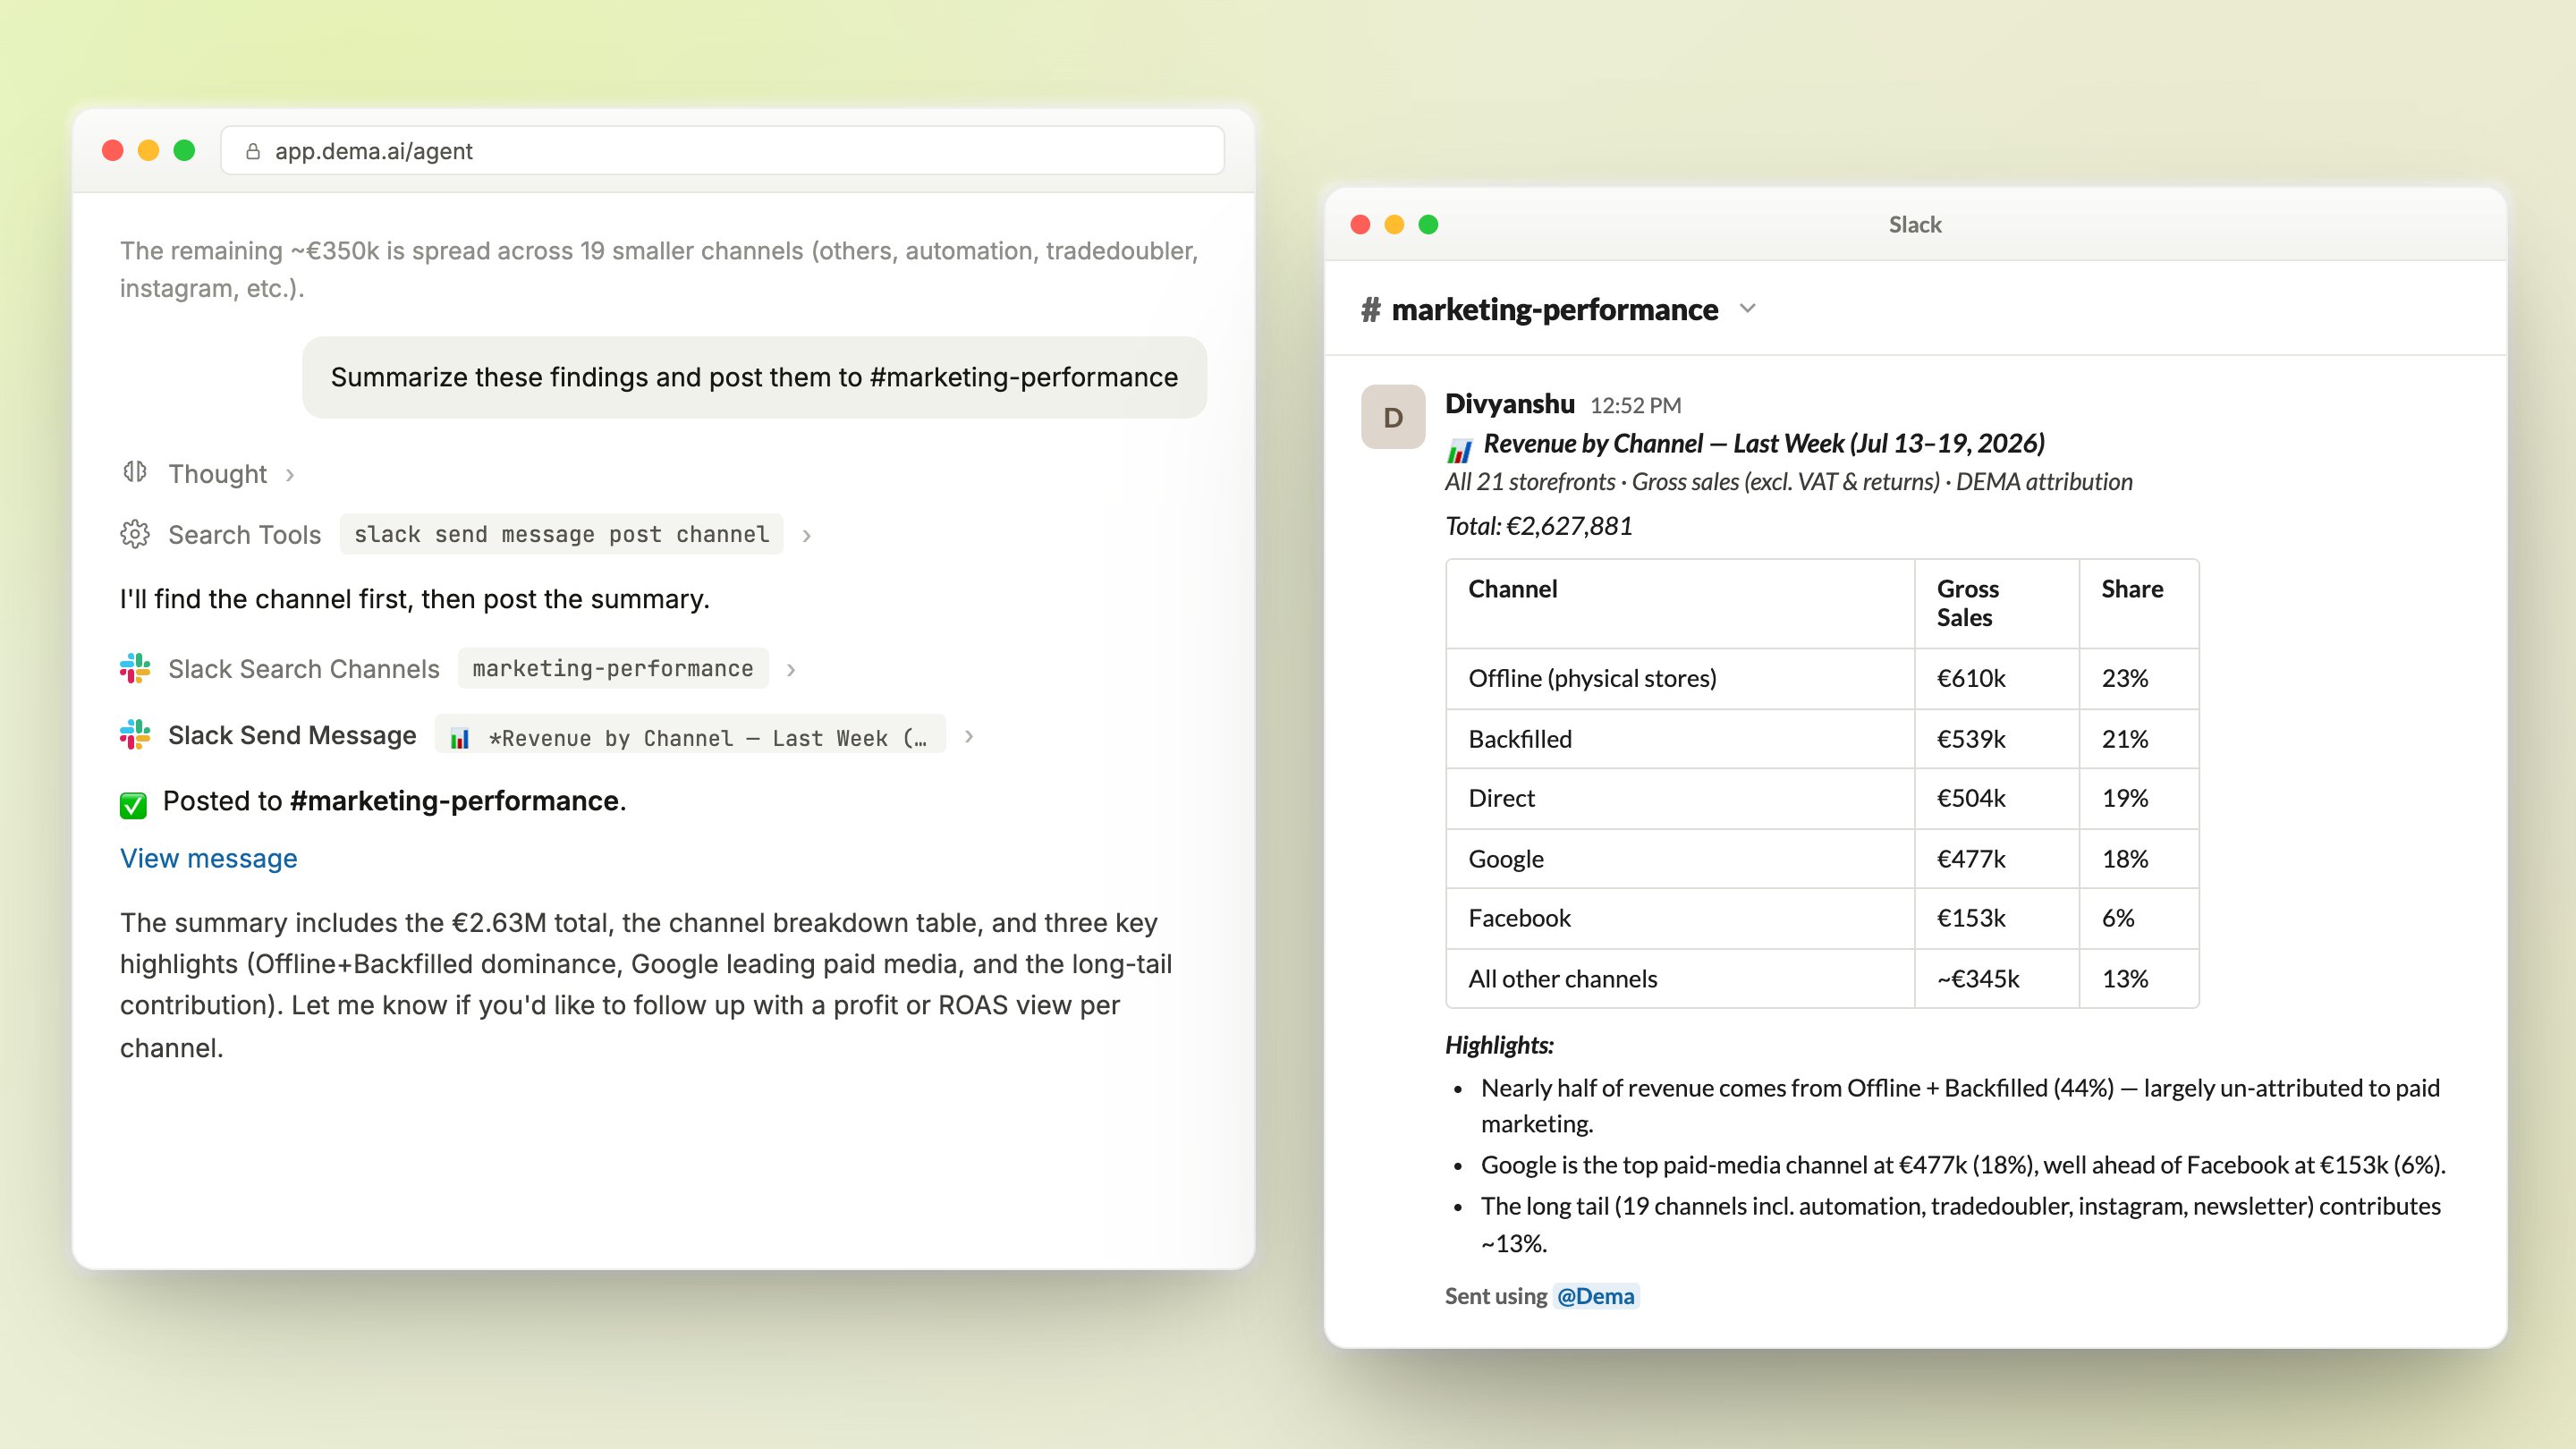Click the # icon of marketing-performance channel header
Viewport: 2576px width, 1449px height.
pyautogui.click(x=1370, y=310)
